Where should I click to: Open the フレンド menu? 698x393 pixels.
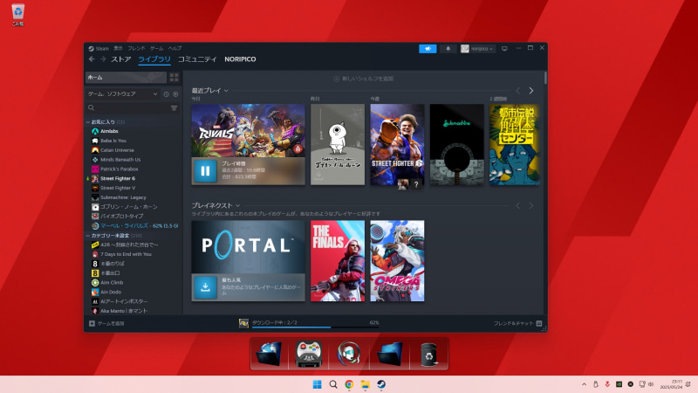pyautogui.click(x=136, y=49)
